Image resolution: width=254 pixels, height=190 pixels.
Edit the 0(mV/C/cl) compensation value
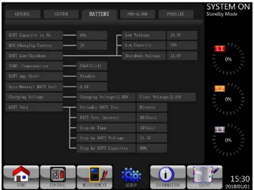click(x=92, y=66)
